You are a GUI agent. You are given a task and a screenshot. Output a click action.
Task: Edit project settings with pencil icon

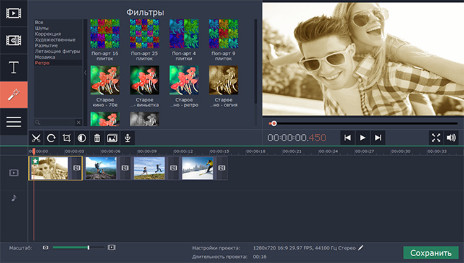tap(361, 248)
